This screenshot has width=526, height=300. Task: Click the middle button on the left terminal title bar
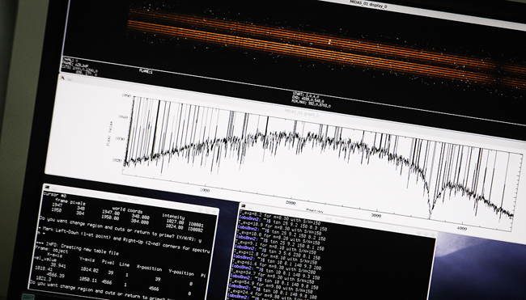click(x=208, y=210)
